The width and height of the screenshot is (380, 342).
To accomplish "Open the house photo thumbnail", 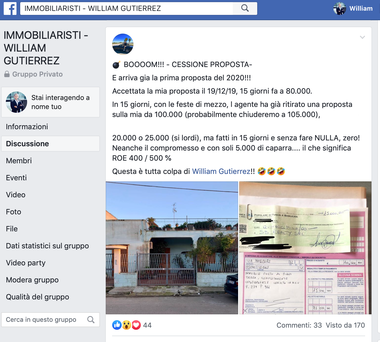I will (x=172, y=248).
